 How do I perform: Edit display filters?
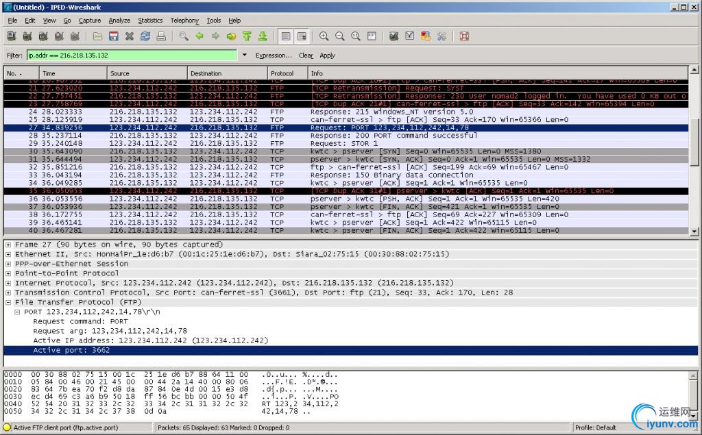410,36
